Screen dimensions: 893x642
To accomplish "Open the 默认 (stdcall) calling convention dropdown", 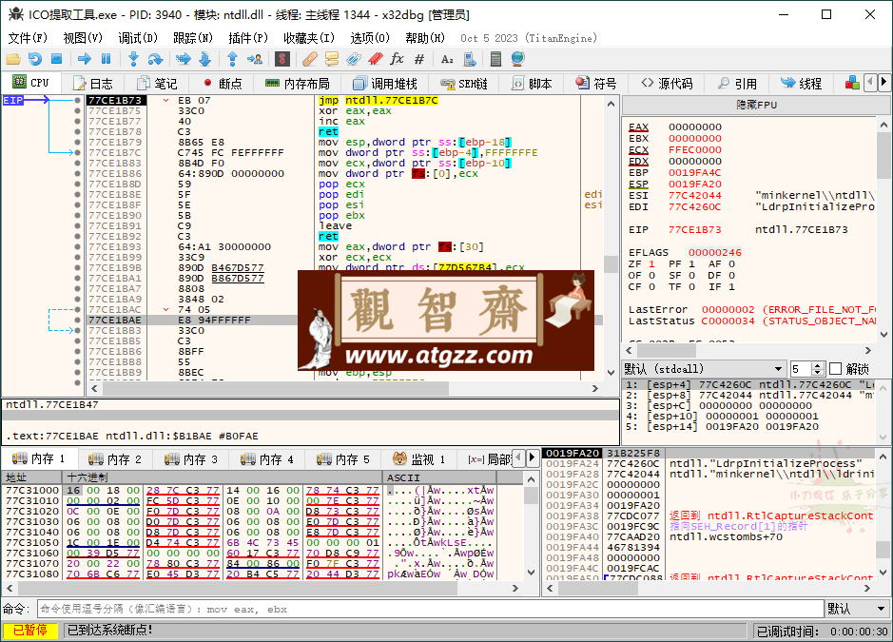I will tap(704, 369).
